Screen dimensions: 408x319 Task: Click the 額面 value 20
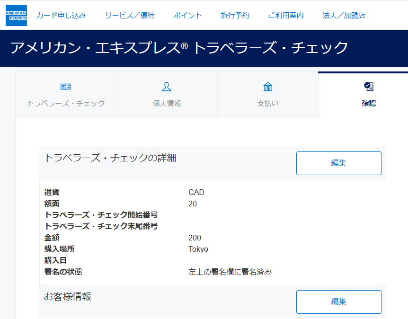(x=193, y=204)
